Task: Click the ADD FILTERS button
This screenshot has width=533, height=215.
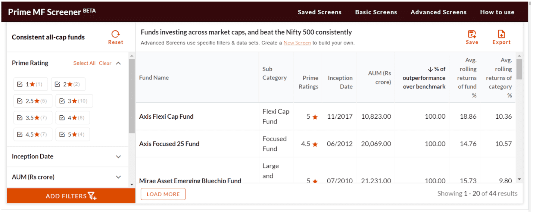Action: coord(71,196)
